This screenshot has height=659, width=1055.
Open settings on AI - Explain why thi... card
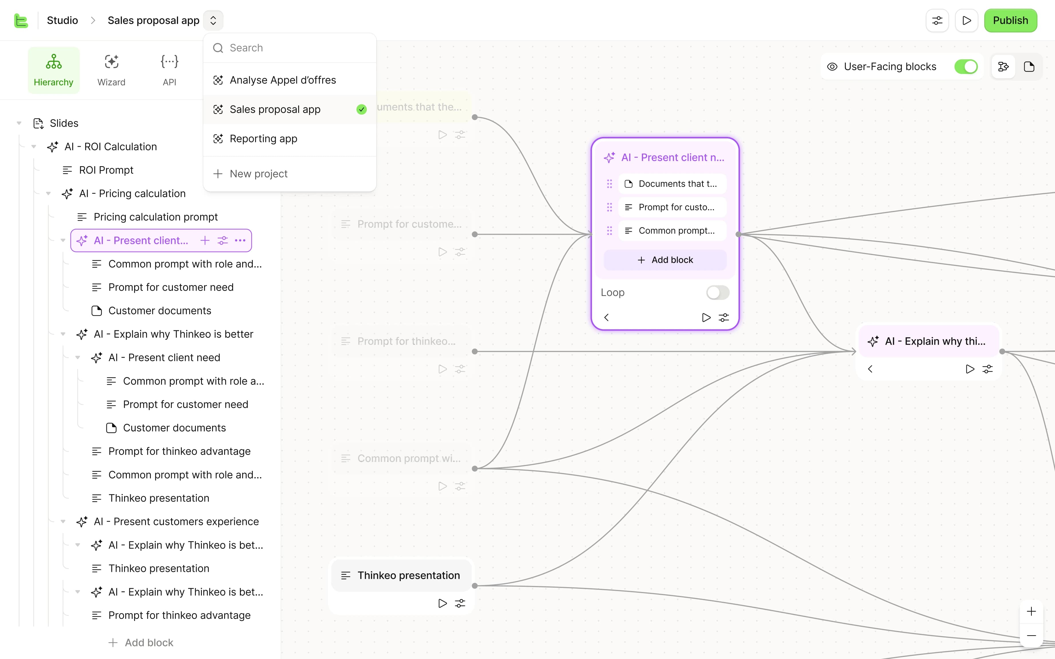(987, 370)
